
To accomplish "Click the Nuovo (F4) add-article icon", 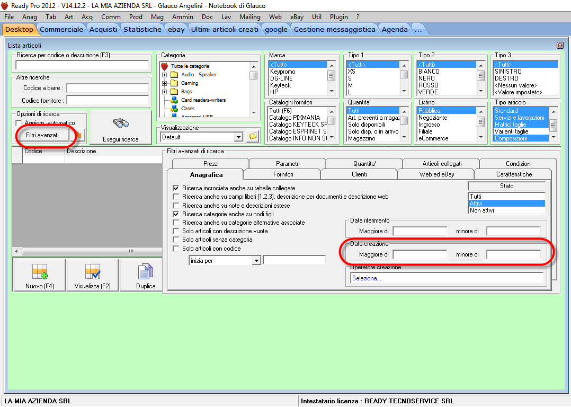I will click(x=40, y=272).
